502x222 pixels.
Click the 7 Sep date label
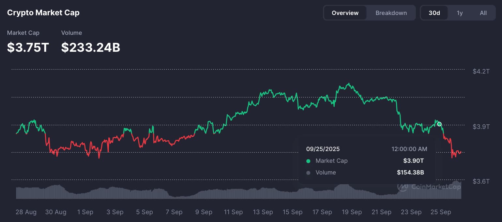(174, 212)
